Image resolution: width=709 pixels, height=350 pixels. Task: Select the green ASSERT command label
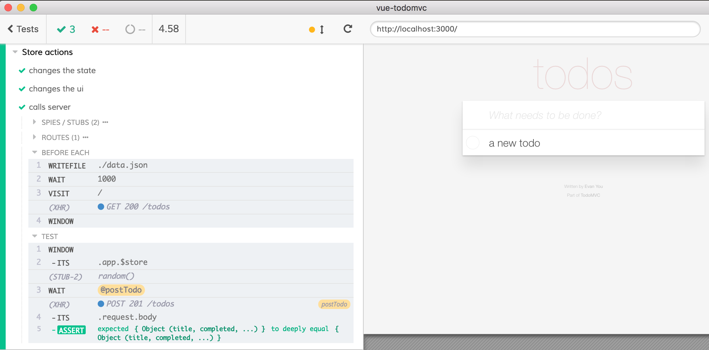click(x=72, y=330)
